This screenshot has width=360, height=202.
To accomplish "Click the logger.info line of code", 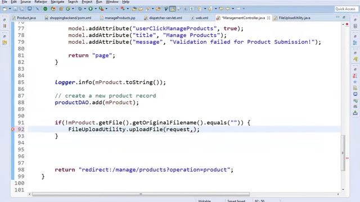I will tap(110, 82).
